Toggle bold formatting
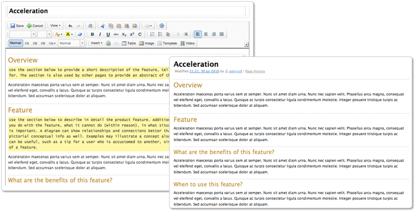The width and height of the screenshot is (415, 211). click(92, 34)
